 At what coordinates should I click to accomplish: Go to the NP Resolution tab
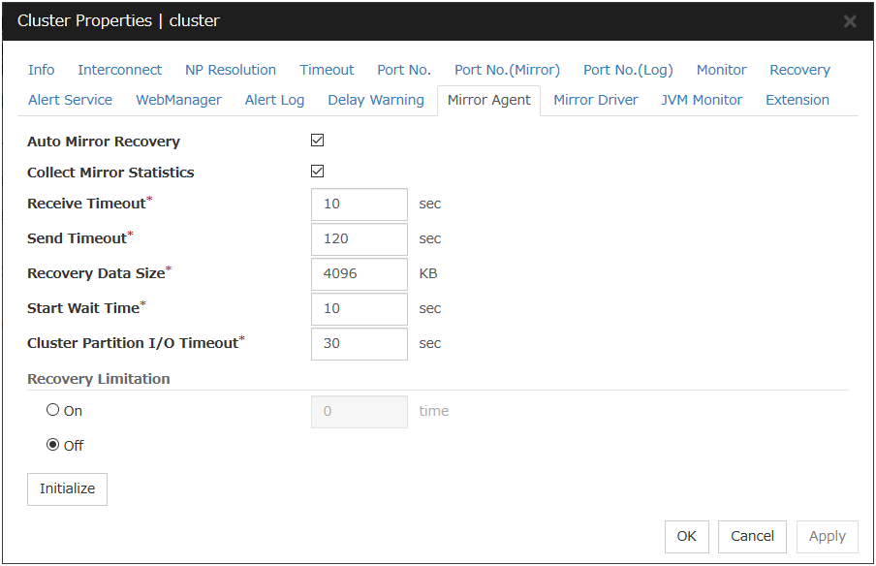click(x=231, y=70)
